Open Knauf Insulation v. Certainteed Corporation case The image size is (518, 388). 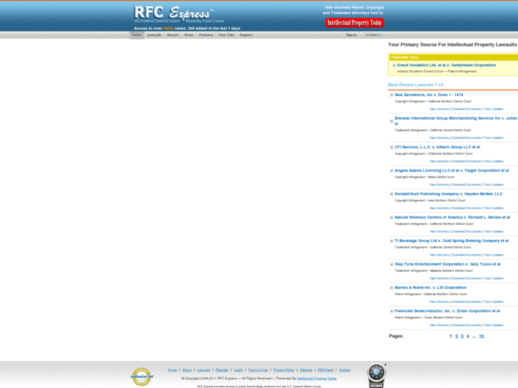pyautogui.click(x=447, y=65)
